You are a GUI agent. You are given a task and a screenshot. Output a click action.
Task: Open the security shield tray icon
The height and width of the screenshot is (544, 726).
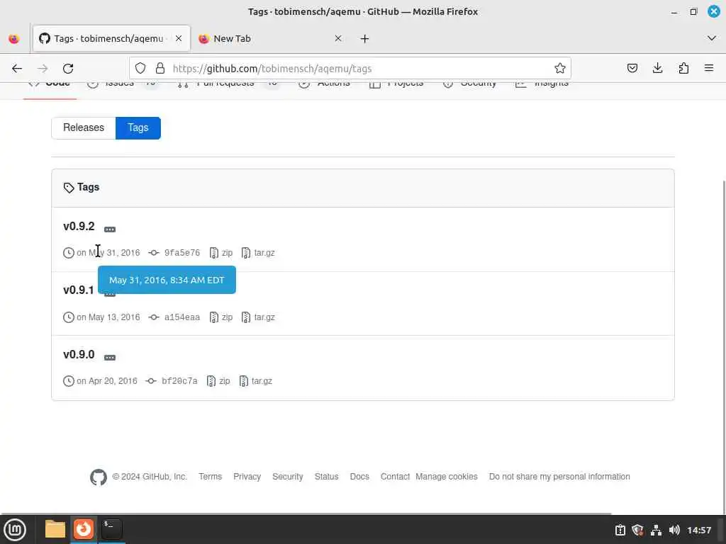[x=637, y=530]
